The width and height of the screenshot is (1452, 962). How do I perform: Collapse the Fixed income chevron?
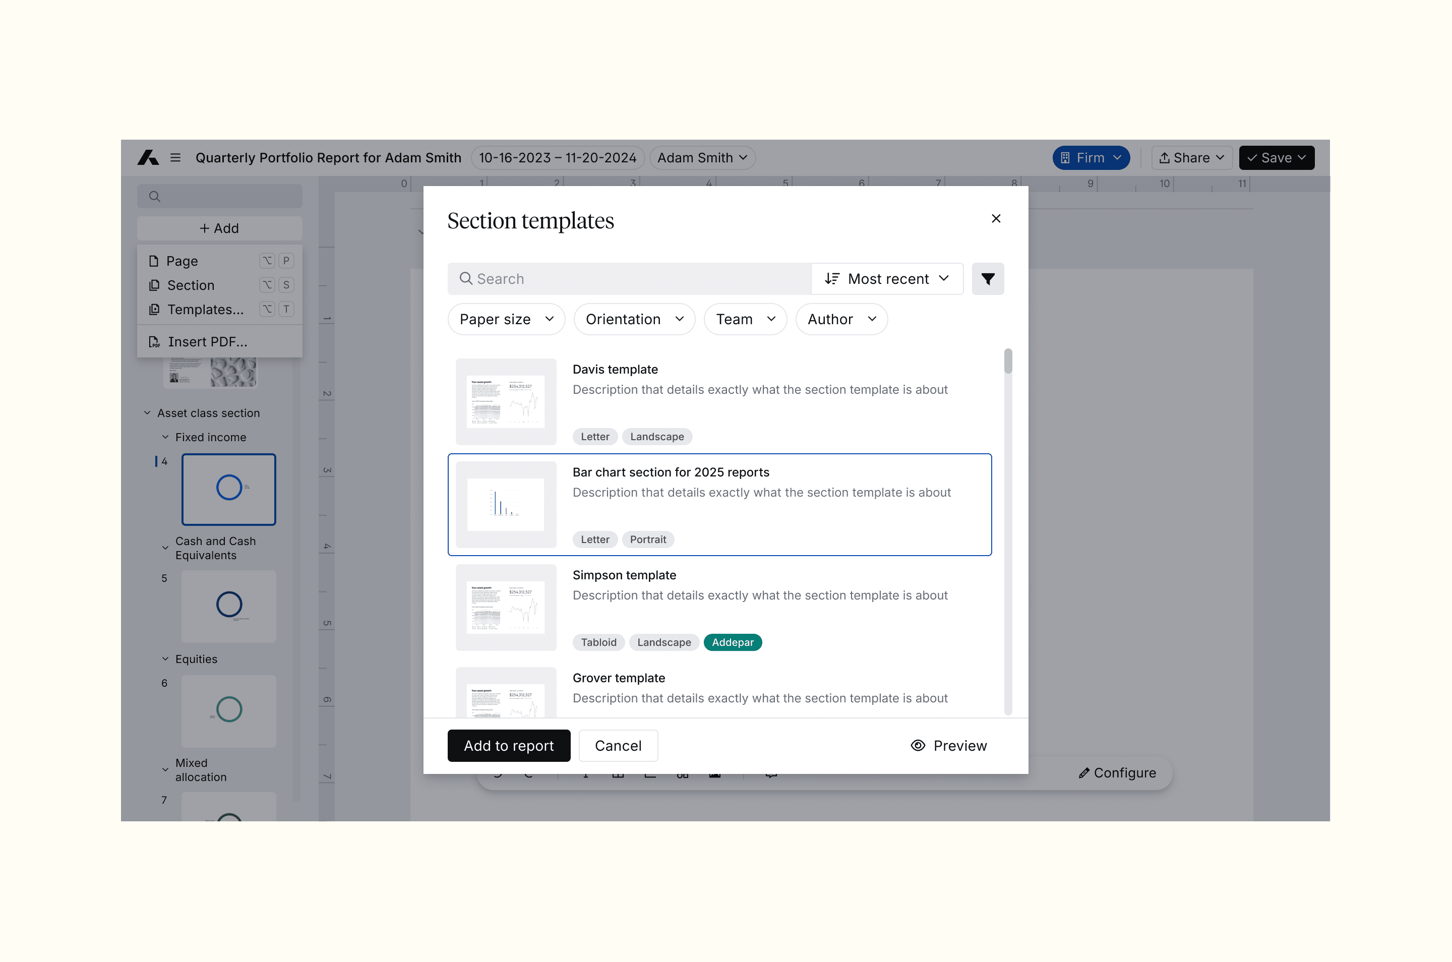pyautogui.click(x=165, y=437)
